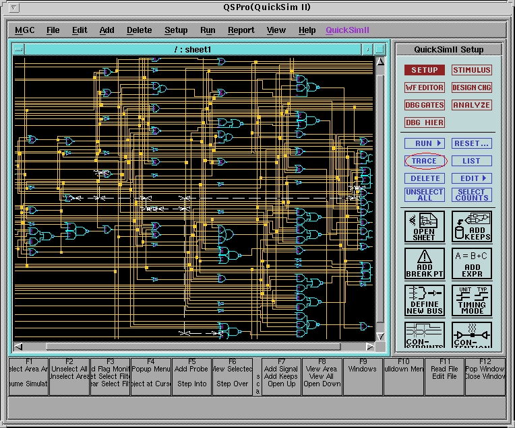Open the Setup menu

click(176, 30)
